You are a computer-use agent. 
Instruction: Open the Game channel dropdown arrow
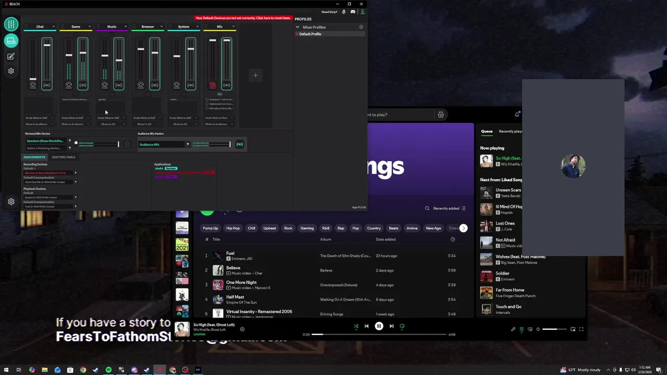click(90, 27)
